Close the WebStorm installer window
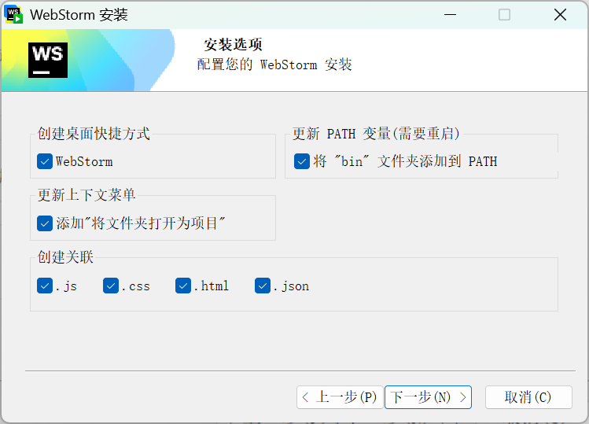The width and height of the screenshot is (589, 424). click(x=560, y=15)
